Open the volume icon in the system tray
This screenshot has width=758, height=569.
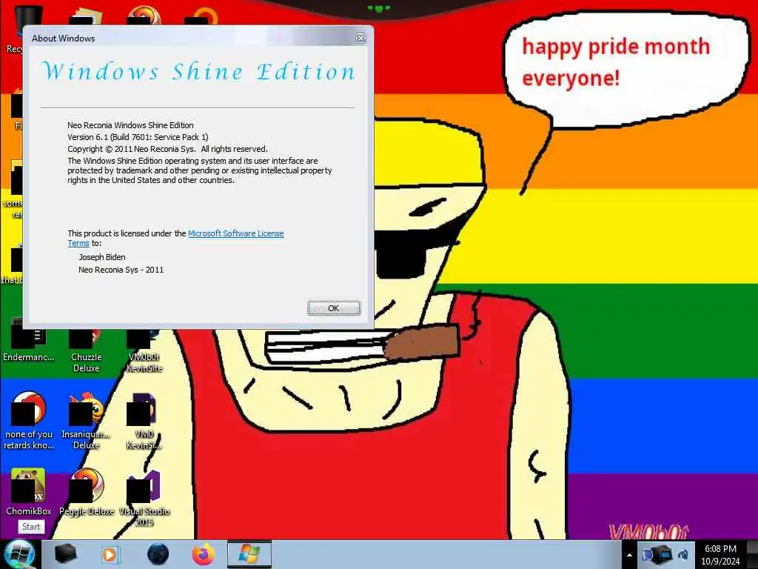(683, 555)
